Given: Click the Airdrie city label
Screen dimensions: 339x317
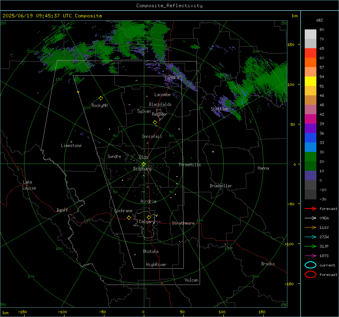Looking at the screenshot, I should [x=148, y=201].
